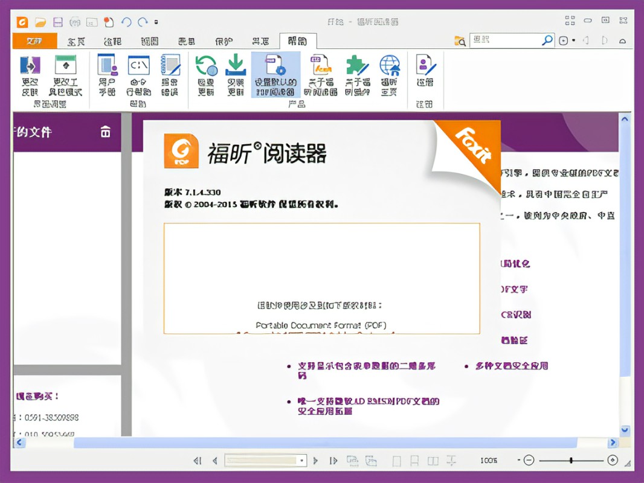Select single page layout icon
The height and width of the screenshot is (483, 644).
[x=396, y=461]
